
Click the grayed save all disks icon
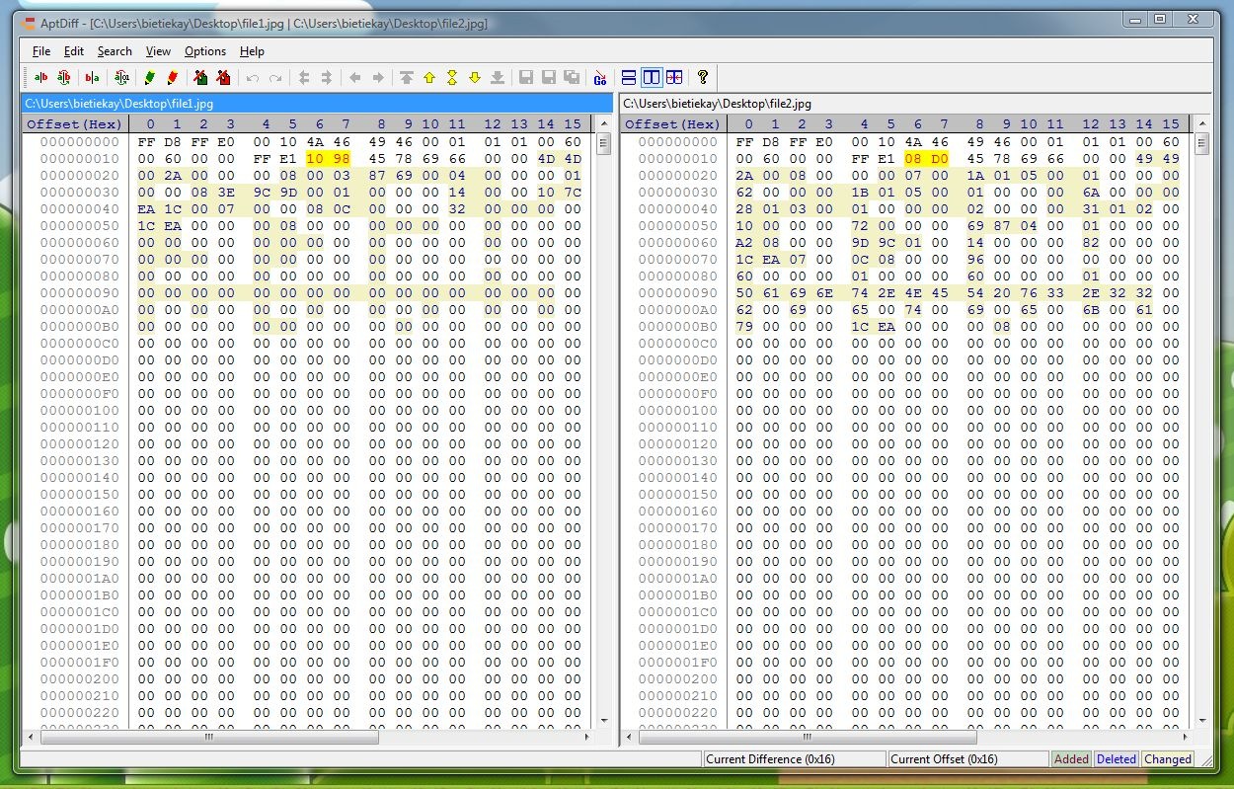[x=572, y=77]
